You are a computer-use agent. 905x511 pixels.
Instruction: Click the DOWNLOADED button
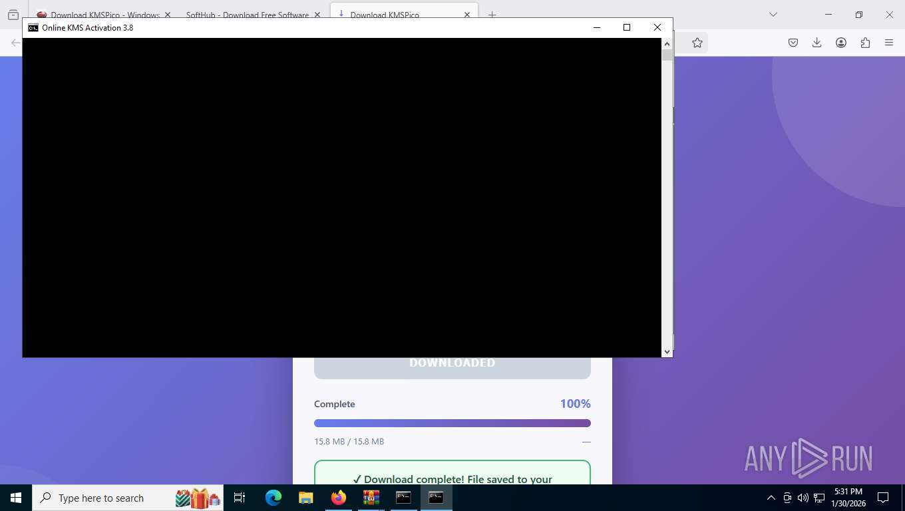(x=452, y=368)
